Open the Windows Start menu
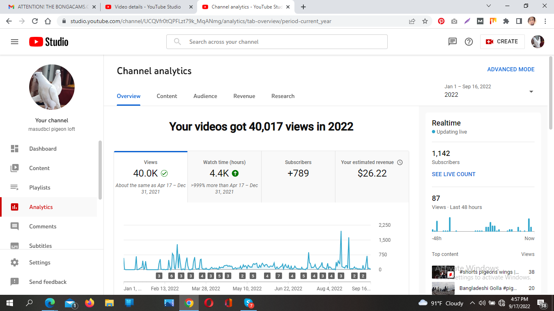 coord(10,303)
